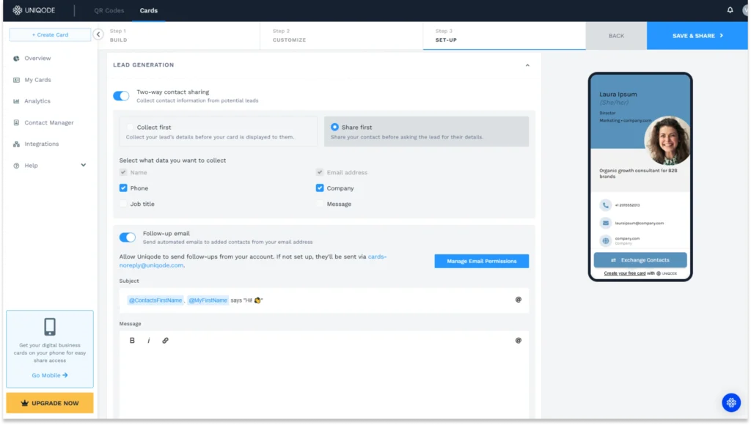Click the @ mention icon in Message editor
The width and height of the screenshot is (751, 425).
(x=519, y=340)
